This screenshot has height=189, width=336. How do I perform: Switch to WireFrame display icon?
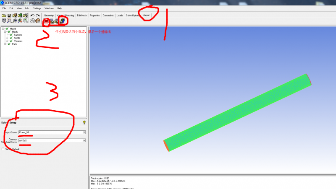pos(32,21)
